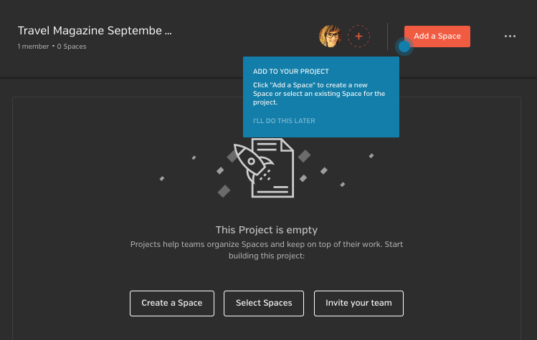Click the orange Add a Space button
Image resolution: width=537 pixels, height=340 pixels.
pyautogui.click(x=437, y=37)
